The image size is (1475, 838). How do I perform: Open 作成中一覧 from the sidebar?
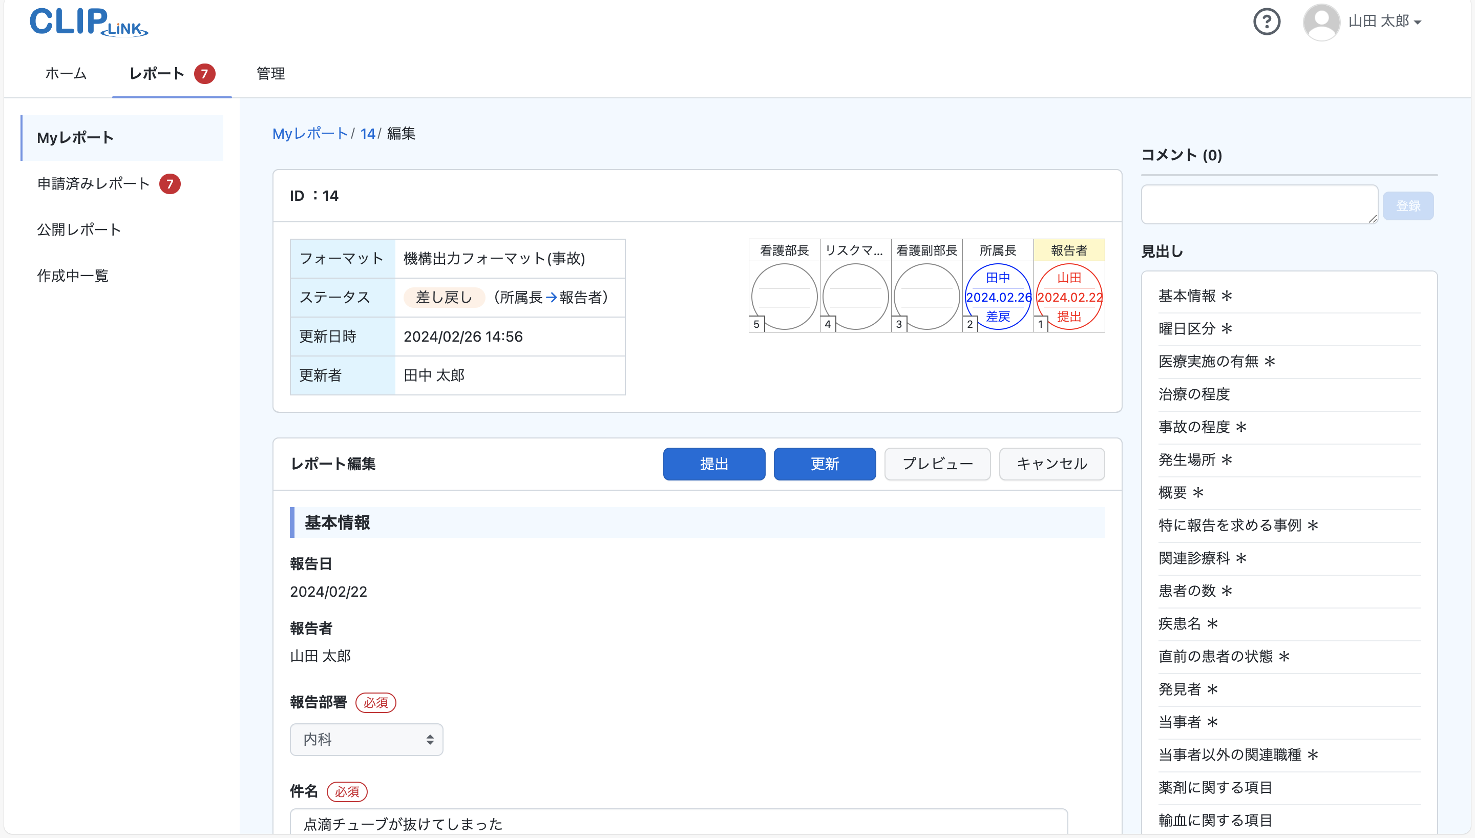(x=73, y=275)
